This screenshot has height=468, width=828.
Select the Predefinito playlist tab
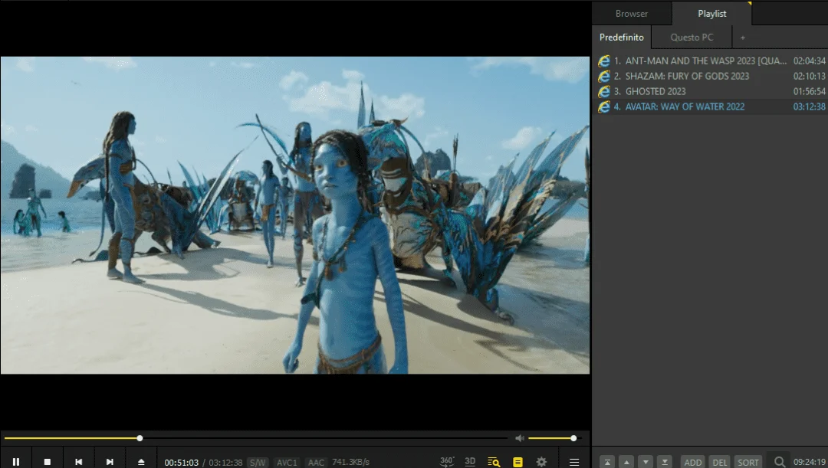pos(622,38)
